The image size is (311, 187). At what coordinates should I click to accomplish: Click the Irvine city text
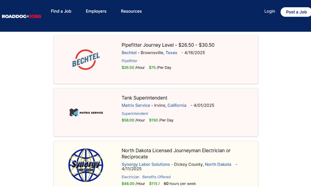click(x=160, y=105)
